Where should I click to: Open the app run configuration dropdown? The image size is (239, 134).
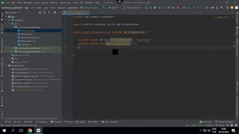pos(114,7)
